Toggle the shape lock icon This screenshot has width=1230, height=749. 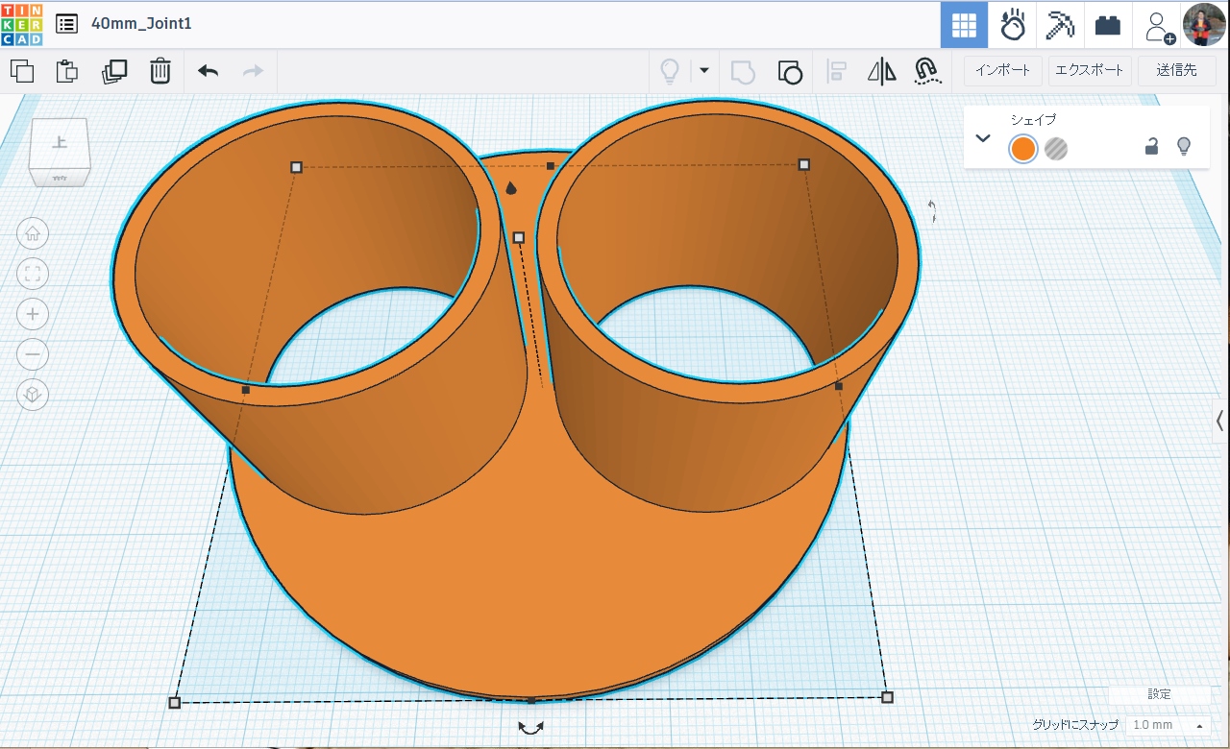pos(1151,147)
